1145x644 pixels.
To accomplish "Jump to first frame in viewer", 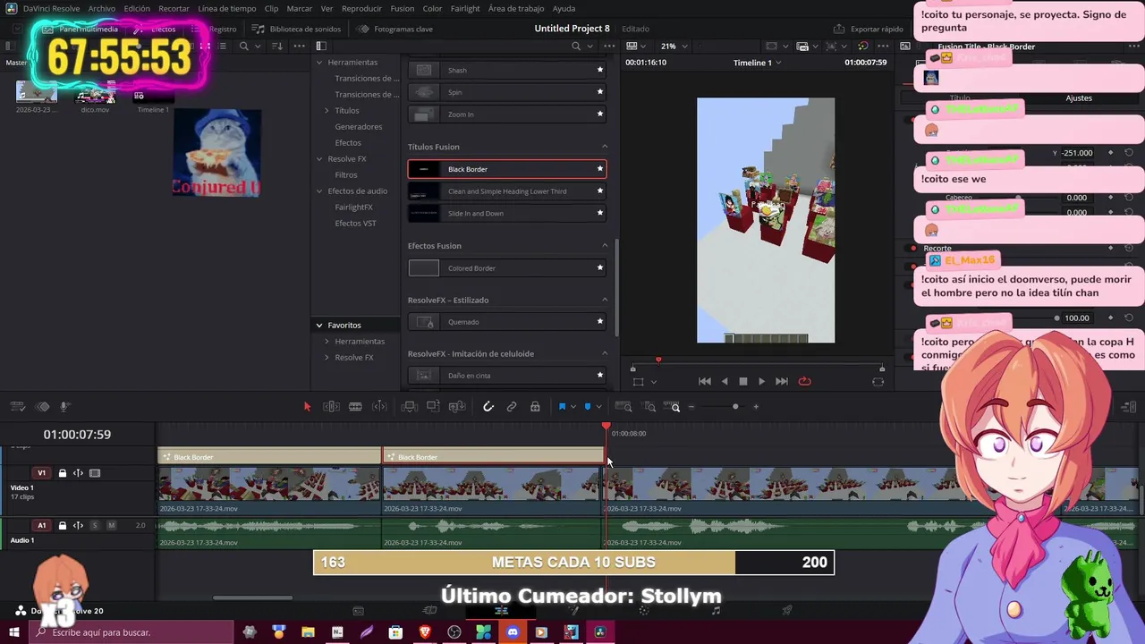I will [x=705, y=381].
